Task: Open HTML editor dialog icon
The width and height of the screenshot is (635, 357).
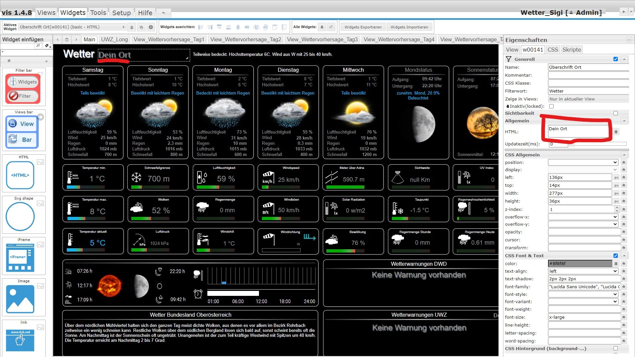Action: tap(616, 132)
